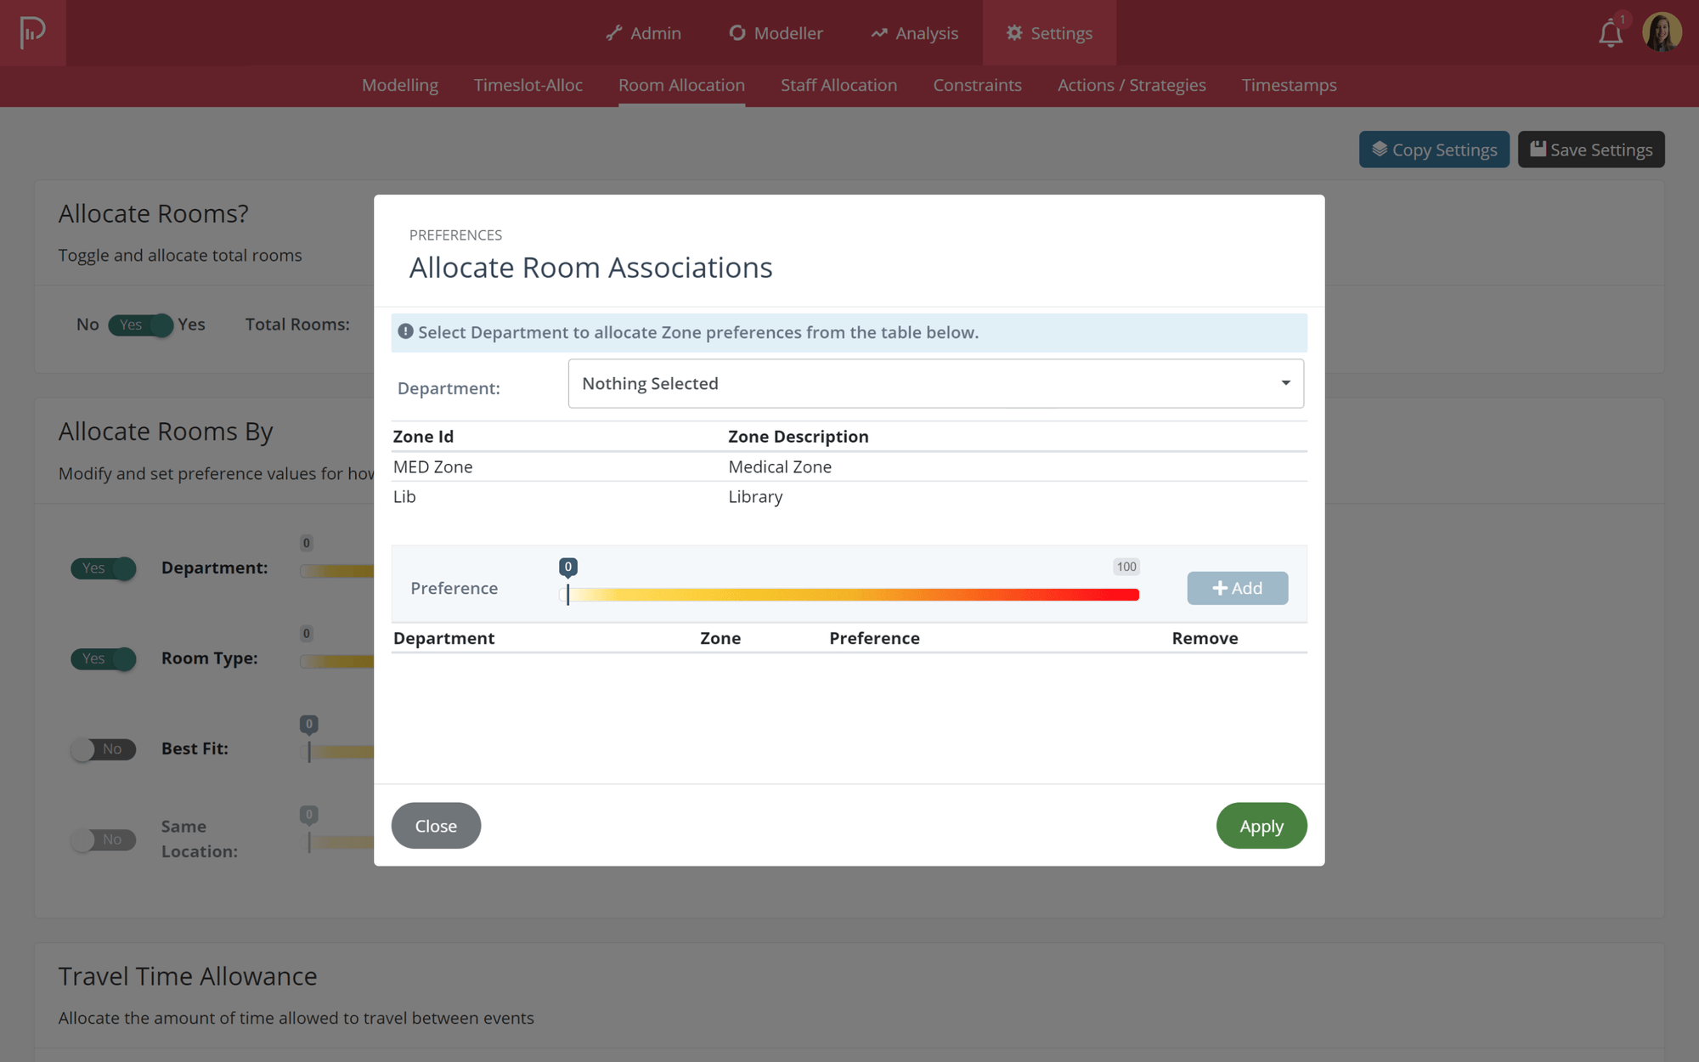Click the Modeller circular icon
Screen dimensions: 1699x1062
(x=737, y=33)
